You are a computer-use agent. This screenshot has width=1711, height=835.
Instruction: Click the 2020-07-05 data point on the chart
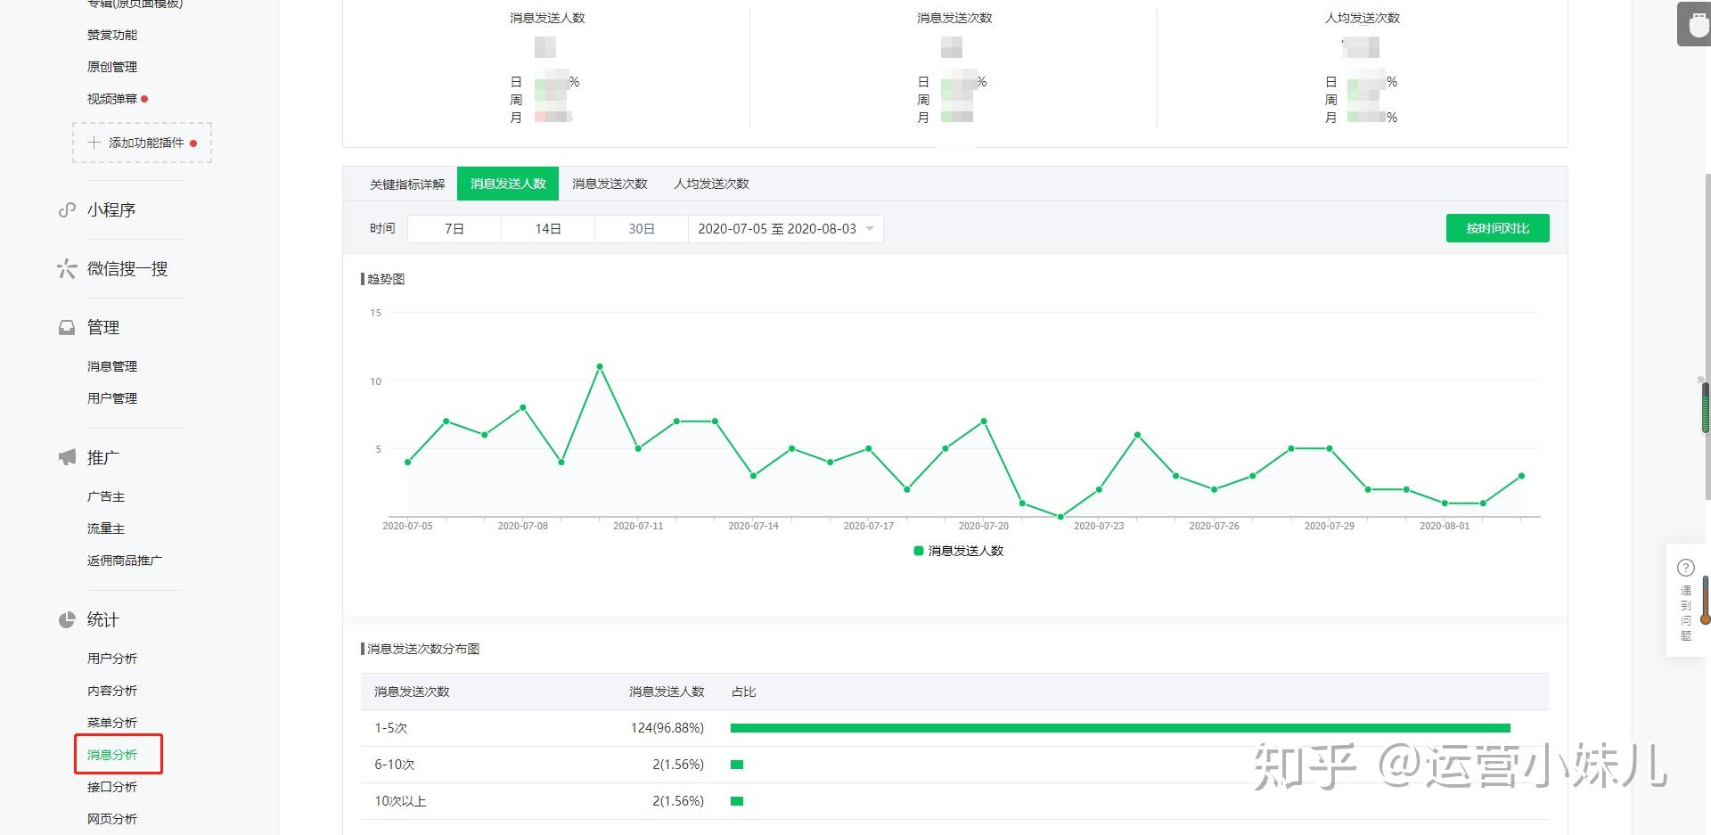click(x=408, y=462)
